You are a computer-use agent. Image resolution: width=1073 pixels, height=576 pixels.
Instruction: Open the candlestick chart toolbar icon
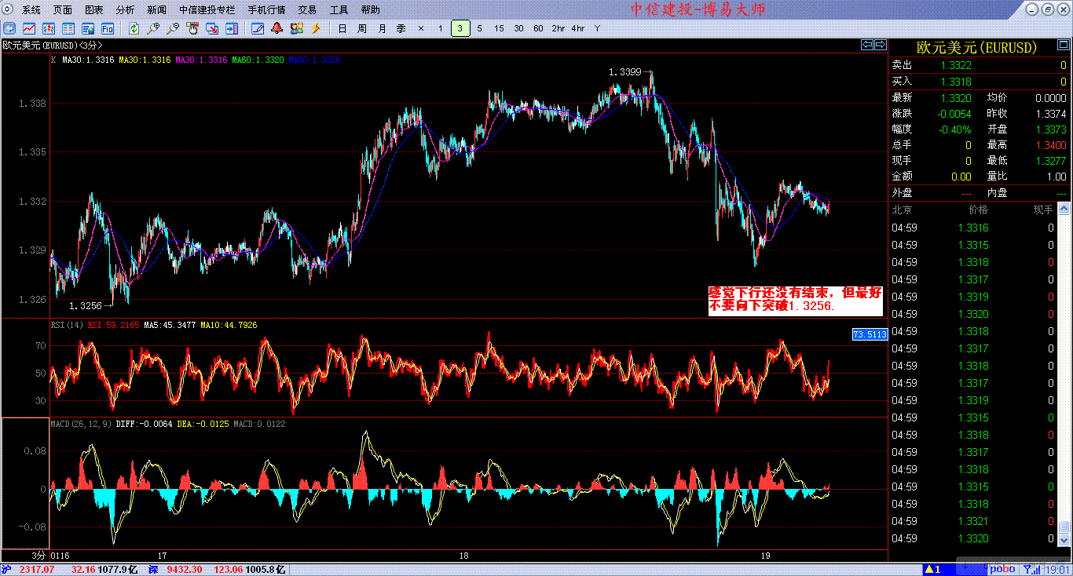[x=48, y=29]
